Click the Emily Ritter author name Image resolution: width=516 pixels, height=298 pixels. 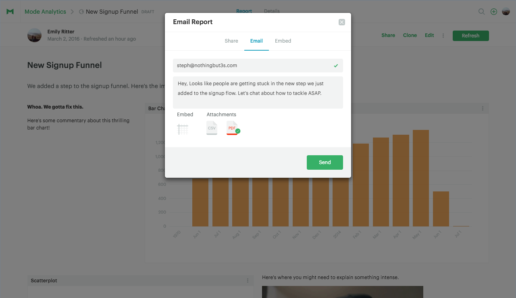click(61, 32)
